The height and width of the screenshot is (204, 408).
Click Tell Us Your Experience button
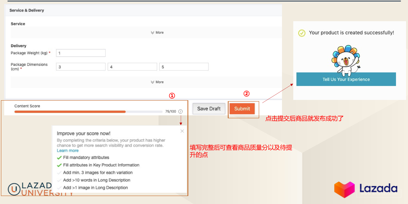(346, 79)
